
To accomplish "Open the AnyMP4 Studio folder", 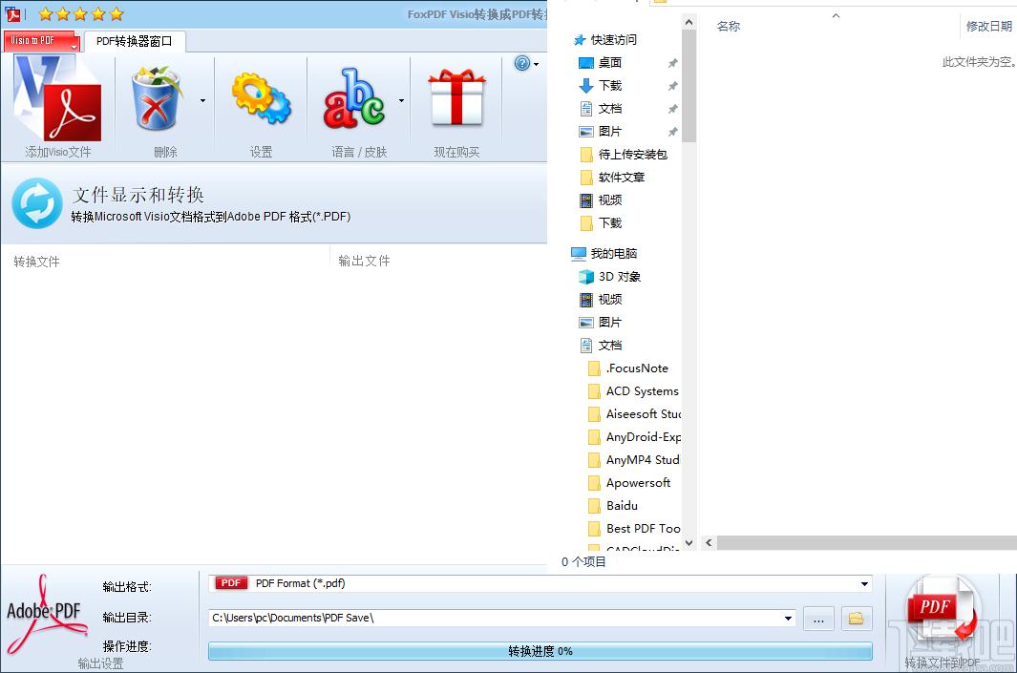I will pyautogui.click(x=634, y=460).
